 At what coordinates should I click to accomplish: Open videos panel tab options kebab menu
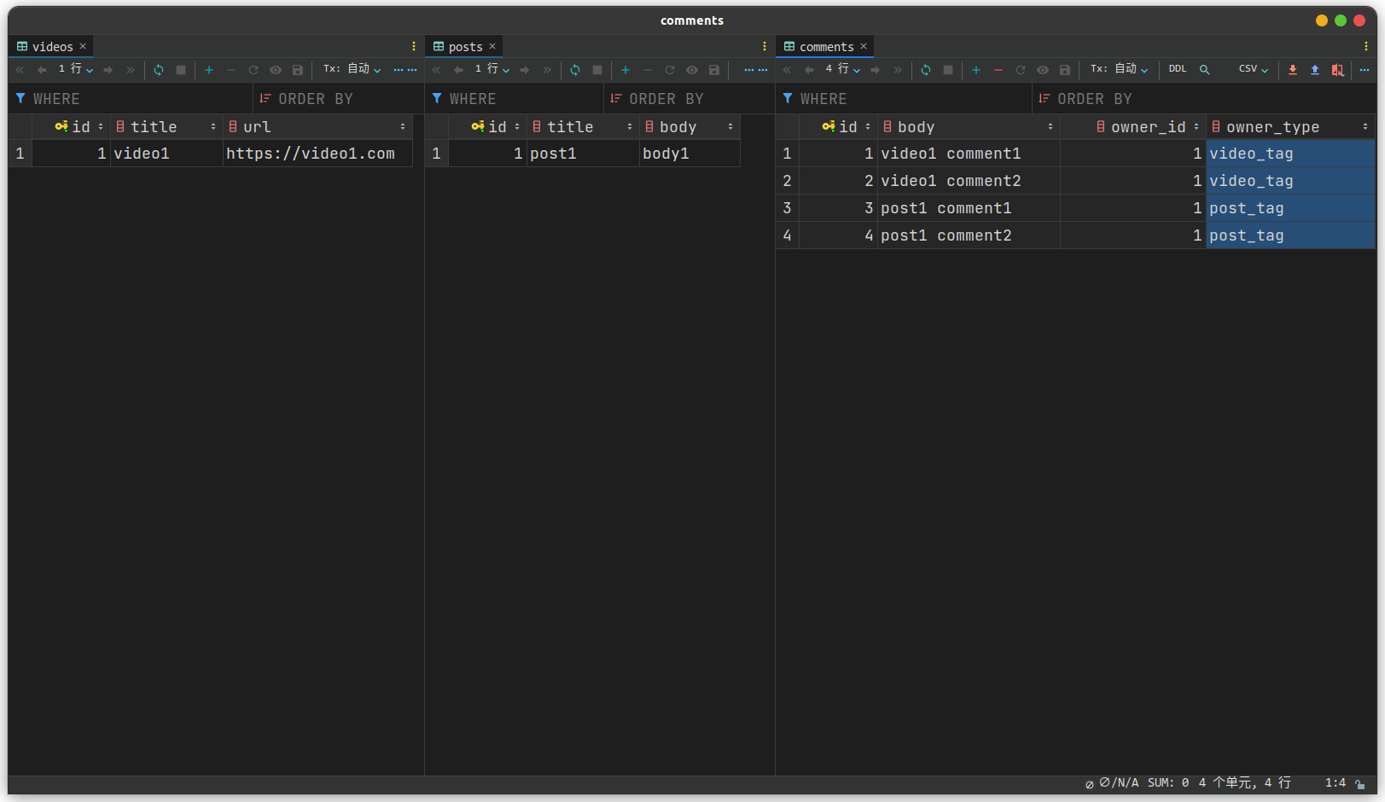(414, 47)
